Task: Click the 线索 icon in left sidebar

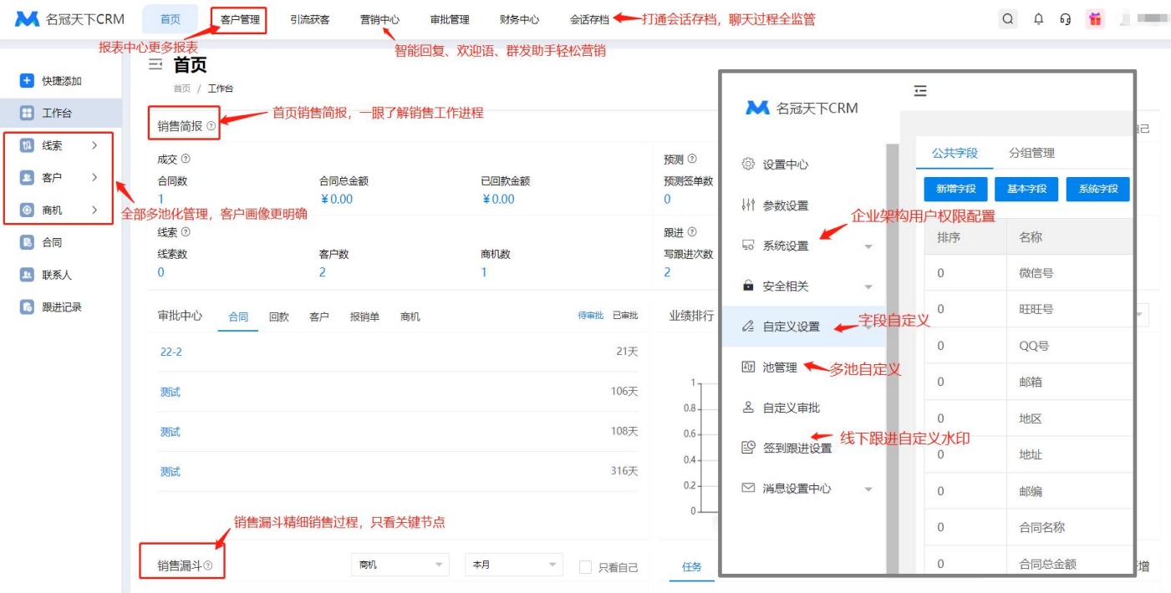Action: pos(27,145)
